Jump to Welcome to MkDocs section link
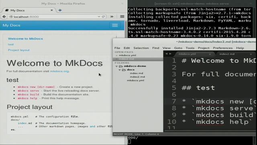Viewport: 257px width, 145px height. click(25, 39)
